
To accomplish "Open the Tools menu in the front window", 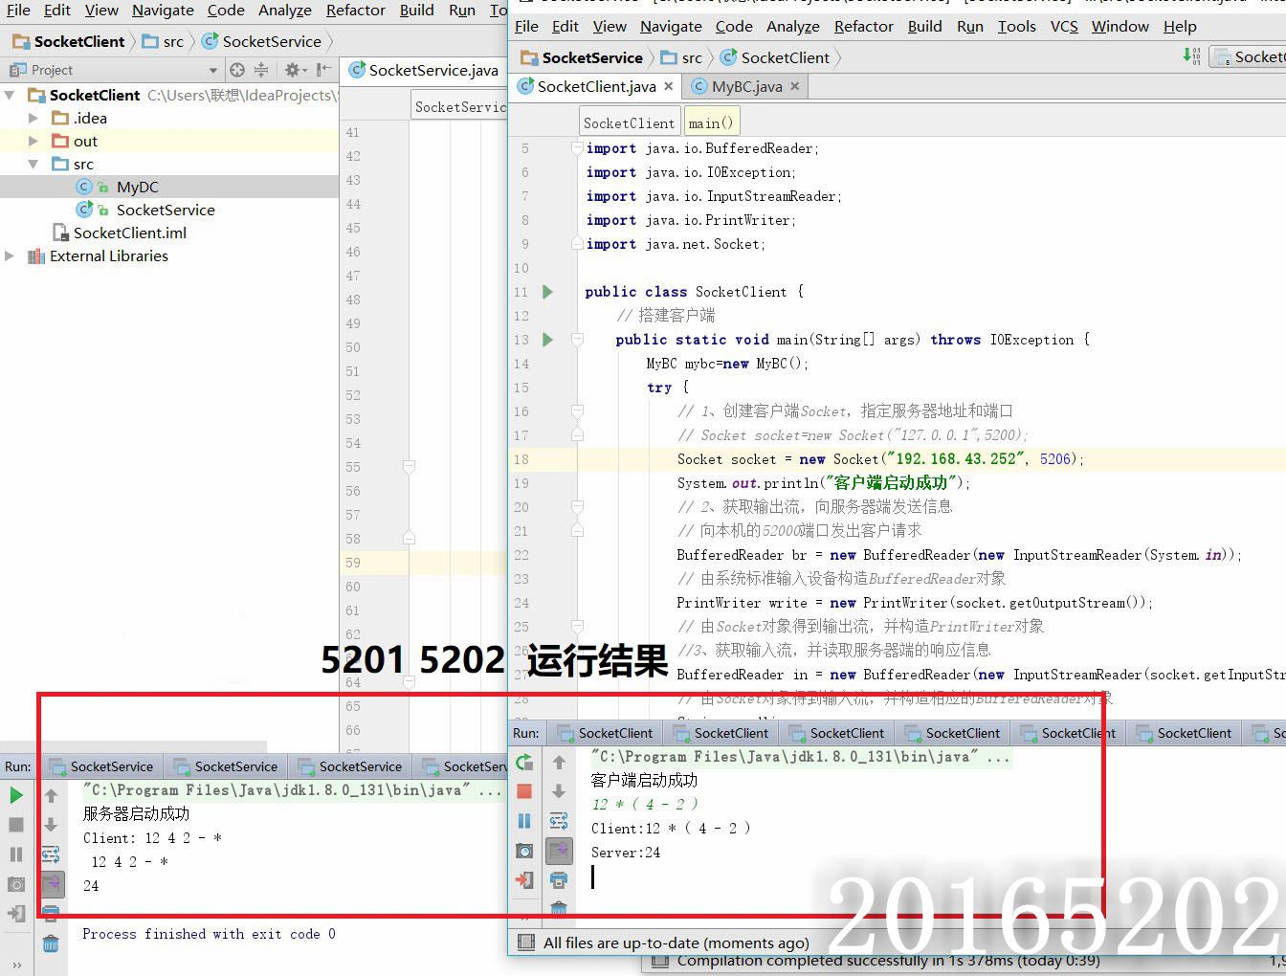I will pyautogui.click(x=1016, y=26).
